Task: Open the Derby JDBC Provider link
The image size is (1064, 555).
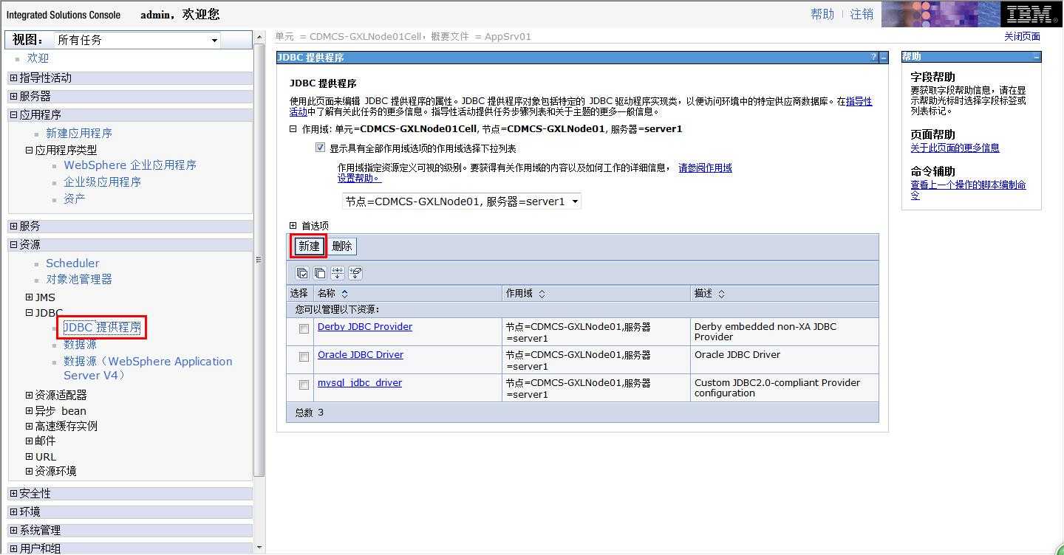Action: (x=365, y=327)
